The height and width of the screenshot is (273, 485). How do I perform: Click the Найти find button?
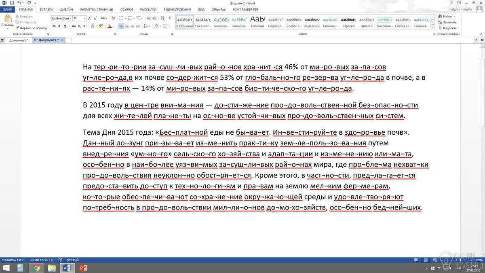pos(446,16)
